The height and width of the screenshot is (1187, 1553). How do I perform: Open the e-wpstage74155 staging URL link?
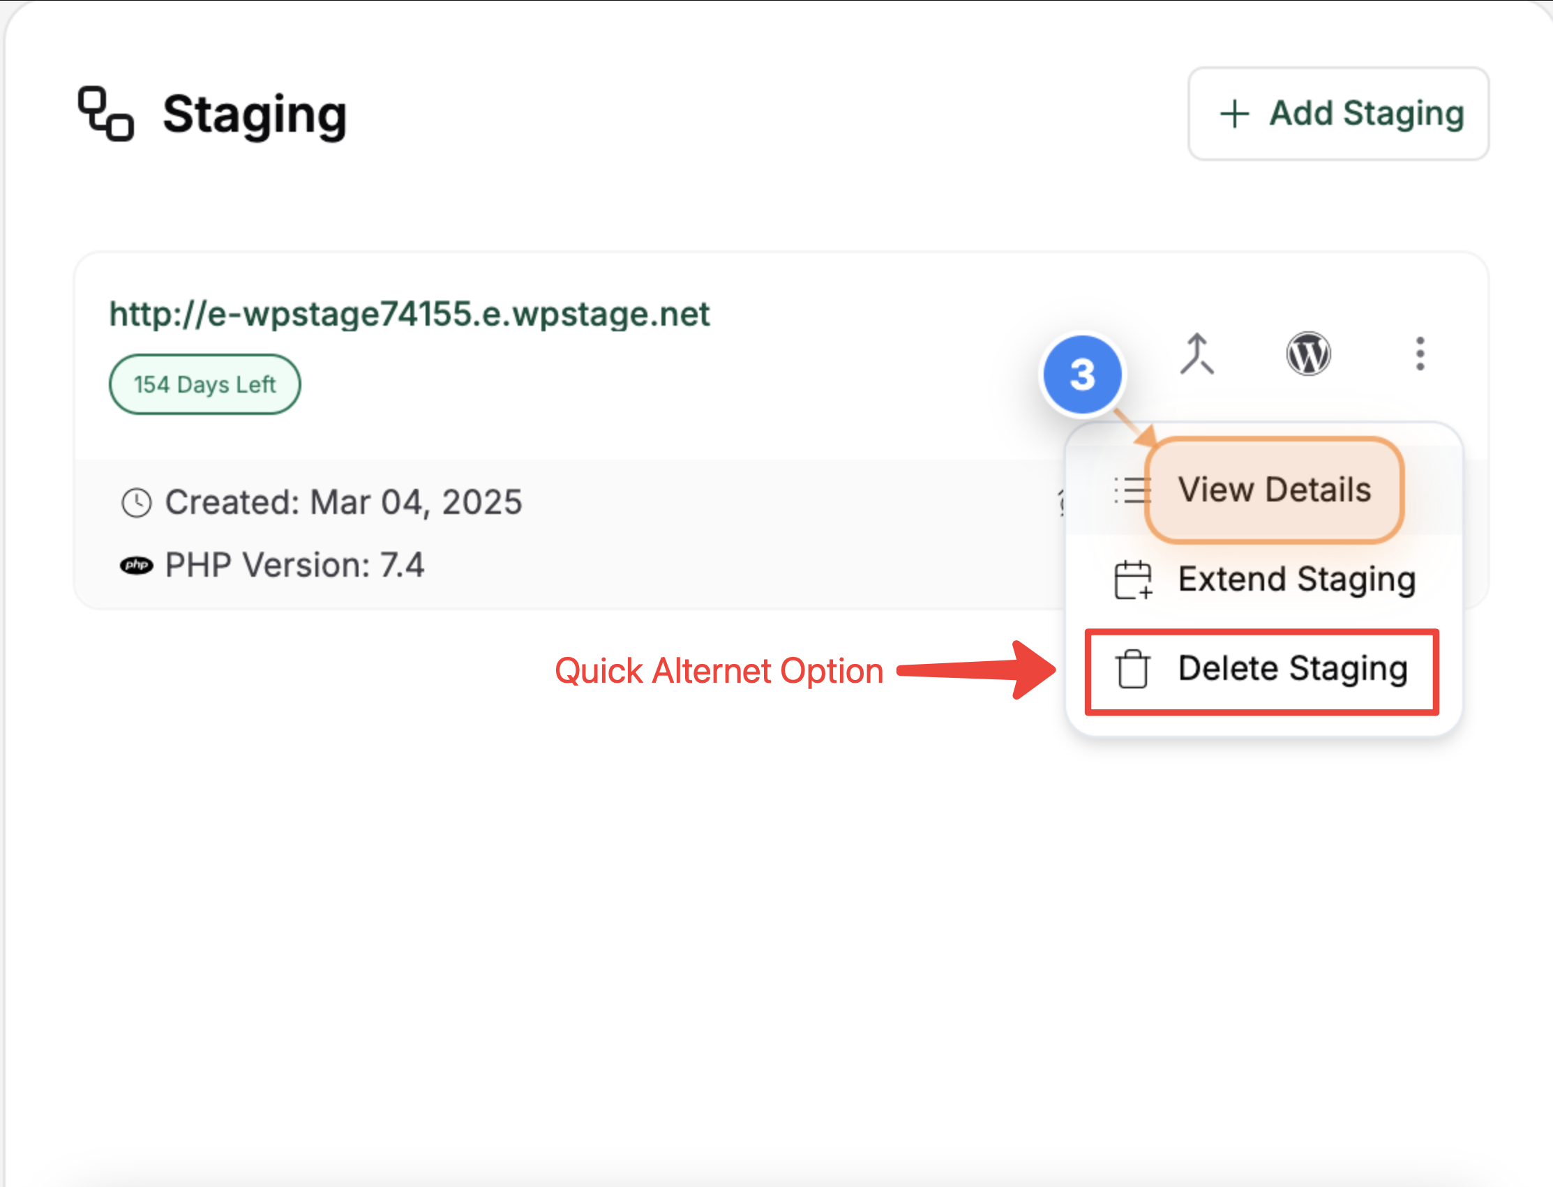410,314
